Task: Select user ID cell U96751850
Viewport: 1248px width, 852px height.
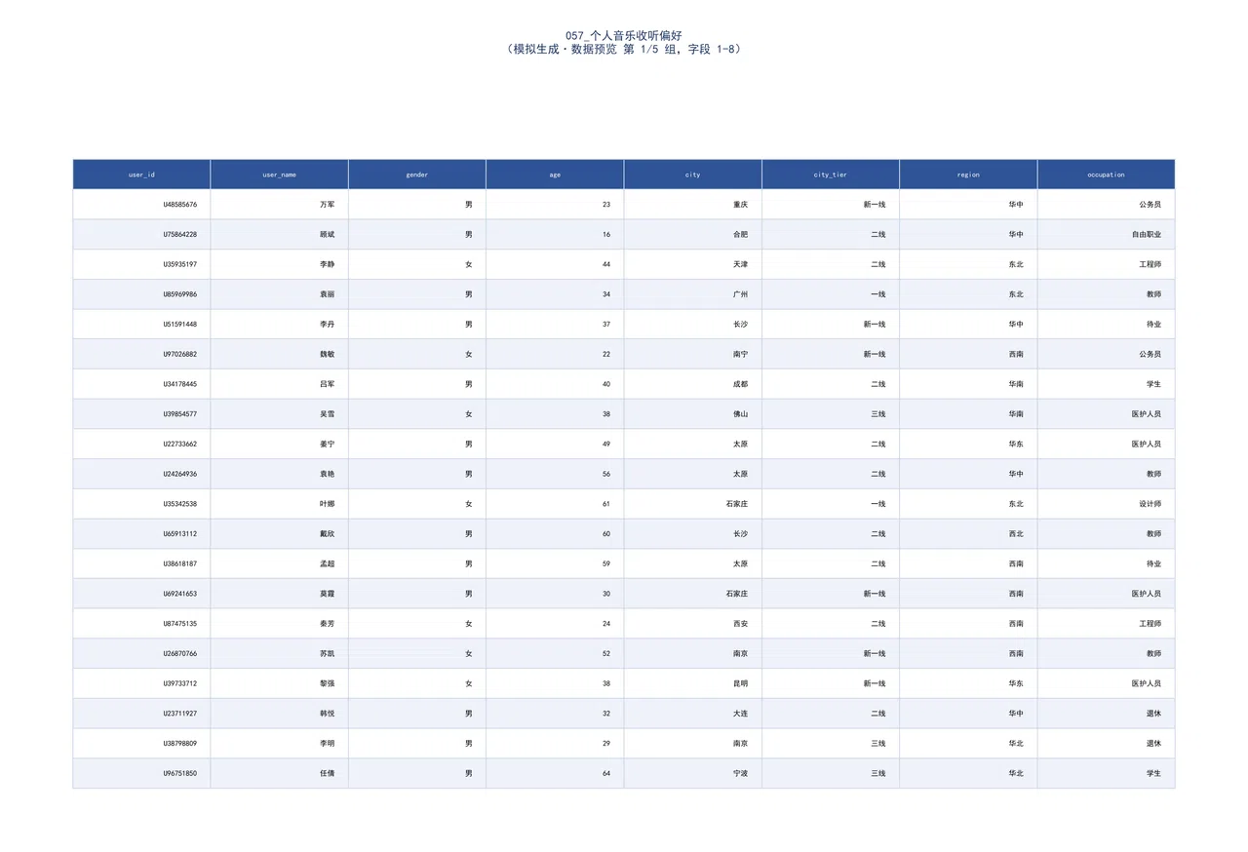Action: [x=141, y=773]
